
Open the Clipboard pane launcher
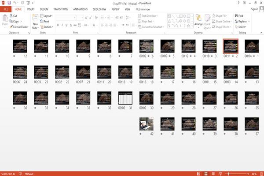point(29,33)
